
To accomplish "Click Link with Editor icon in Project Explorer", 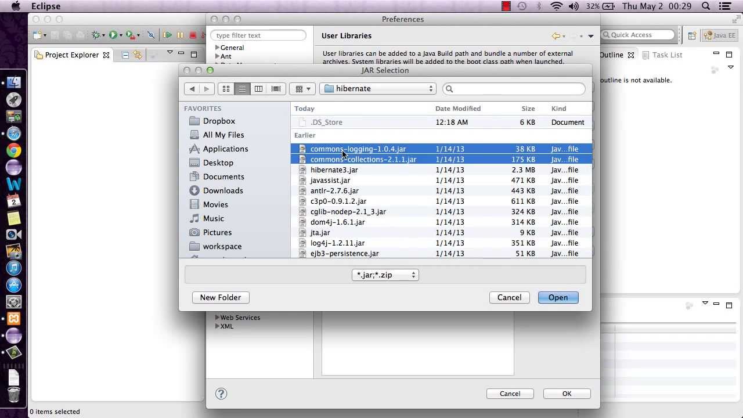I will 138,55.
